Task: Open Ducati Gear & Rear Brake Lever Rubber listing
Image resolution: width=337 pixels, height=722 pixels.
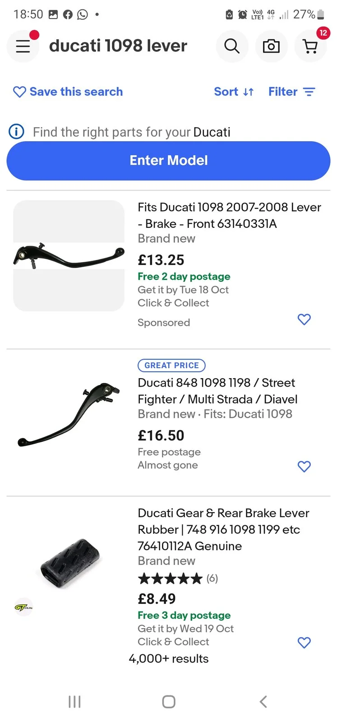Action: [223, 529]
